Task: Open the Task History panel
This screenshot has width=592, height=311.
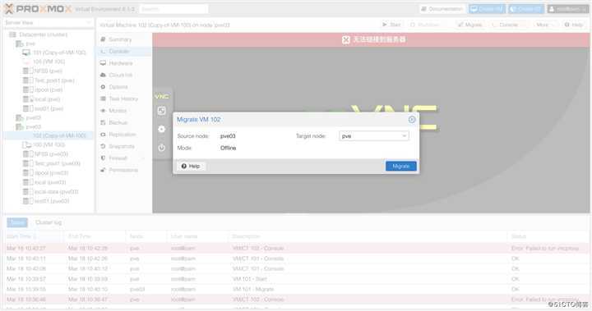Action: (x=123, y=98)
